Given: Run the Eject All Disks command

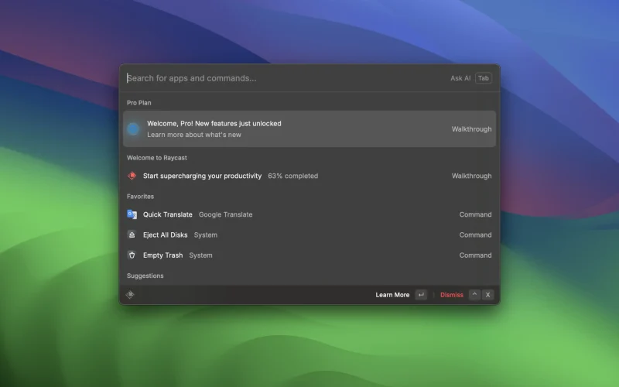Looking at the screenshot, I should coord(309,235).
